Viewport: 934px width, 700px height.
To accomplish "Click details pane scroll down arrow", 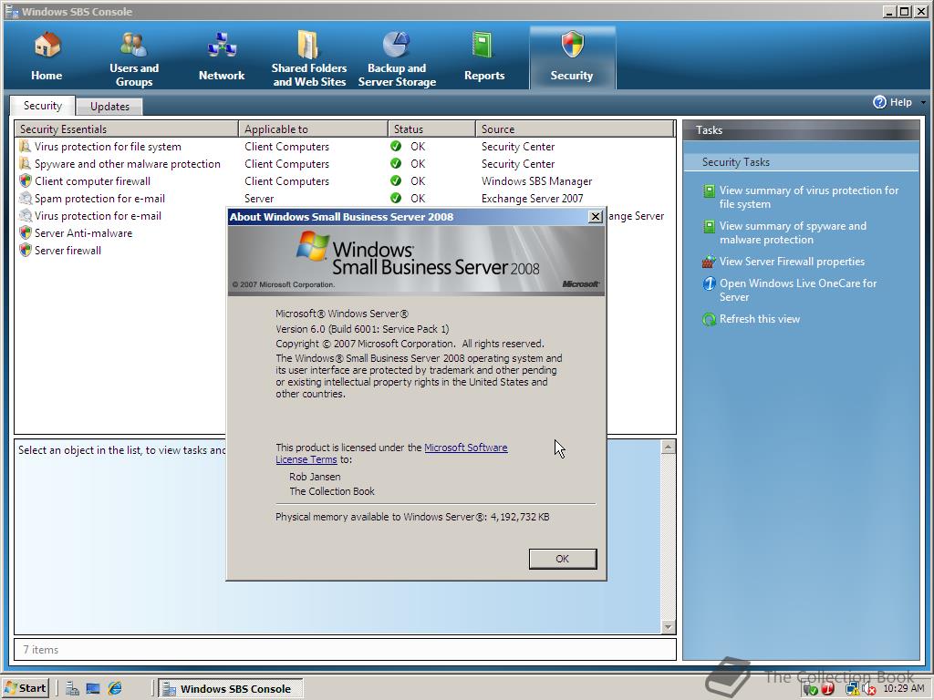I will click(669, 627).
